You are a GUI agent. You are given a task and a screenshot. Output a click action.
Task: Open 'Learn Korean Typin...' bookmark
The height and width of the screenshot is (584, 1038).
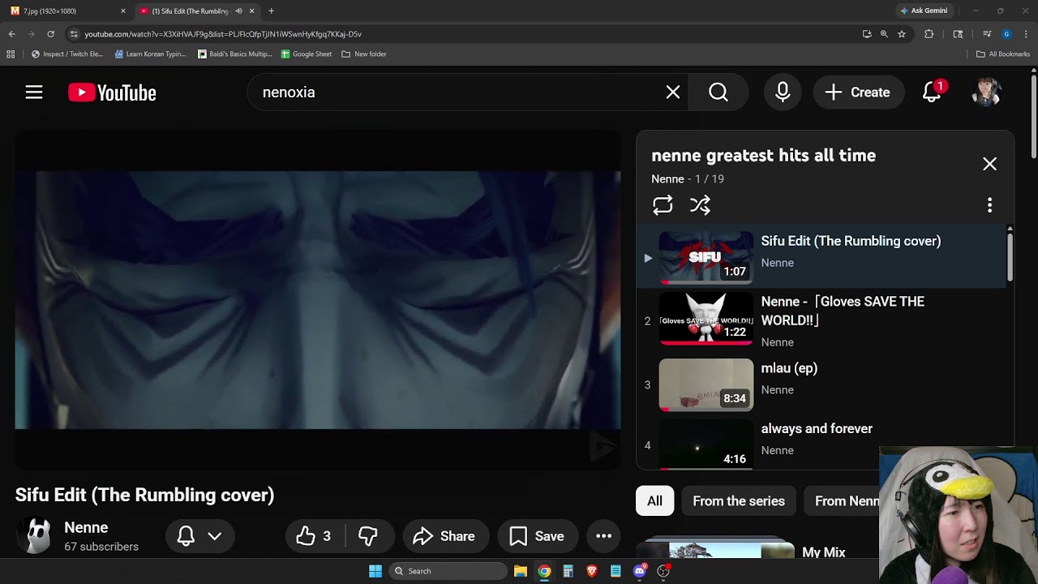[151, 54]
